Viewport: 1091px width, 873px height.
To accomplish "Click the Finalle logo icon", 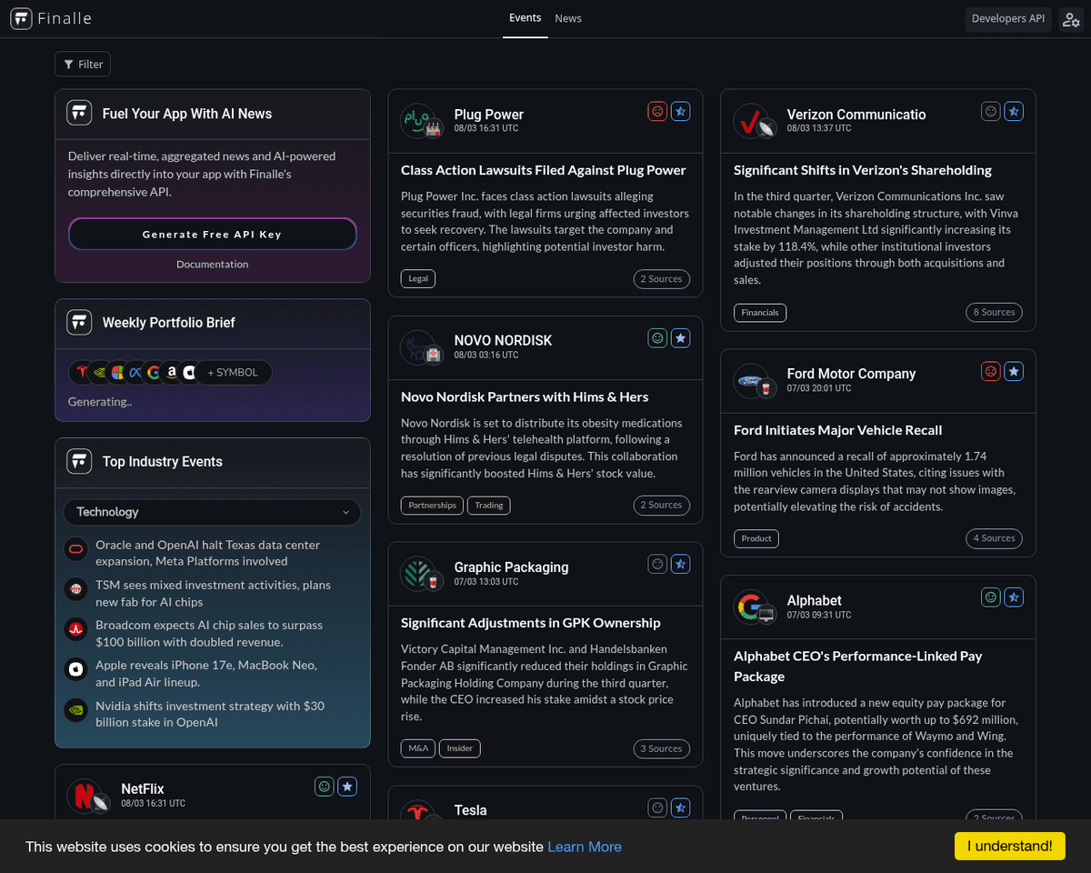I will coord(21,19).
